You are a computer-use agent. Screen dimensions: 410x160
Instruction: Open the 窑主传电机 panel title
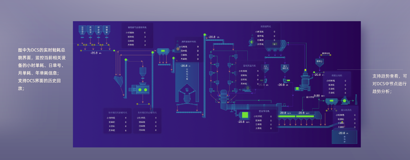point(263,111)
